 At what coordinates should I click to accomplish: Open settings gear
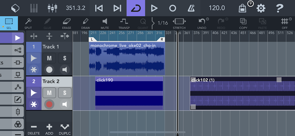click(261, 8)
